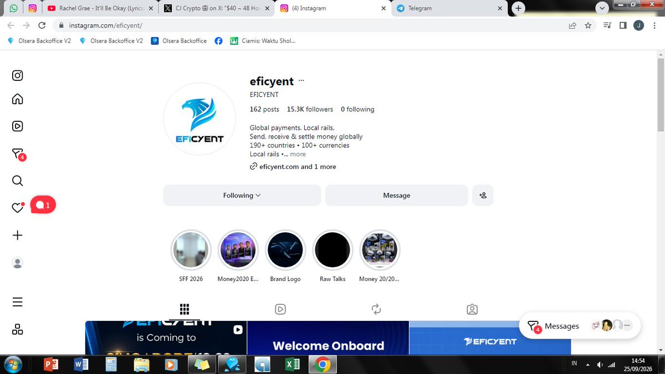Go to Instagram Home in sidebar
This screenshot has height=374, width=665.
pos(17,100)
